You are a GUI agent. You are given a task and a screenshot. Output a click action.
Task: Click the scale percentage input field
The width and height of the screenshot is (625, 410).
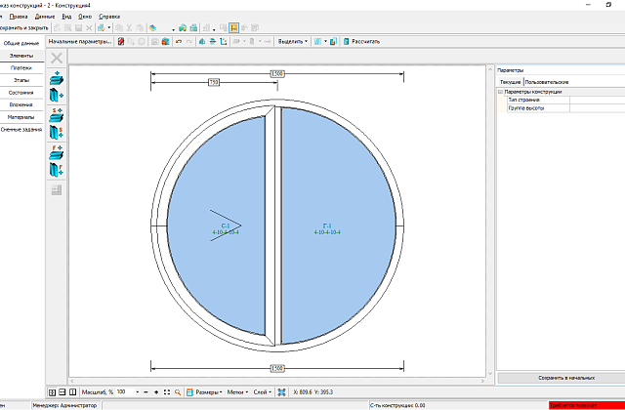pos(128,392)
